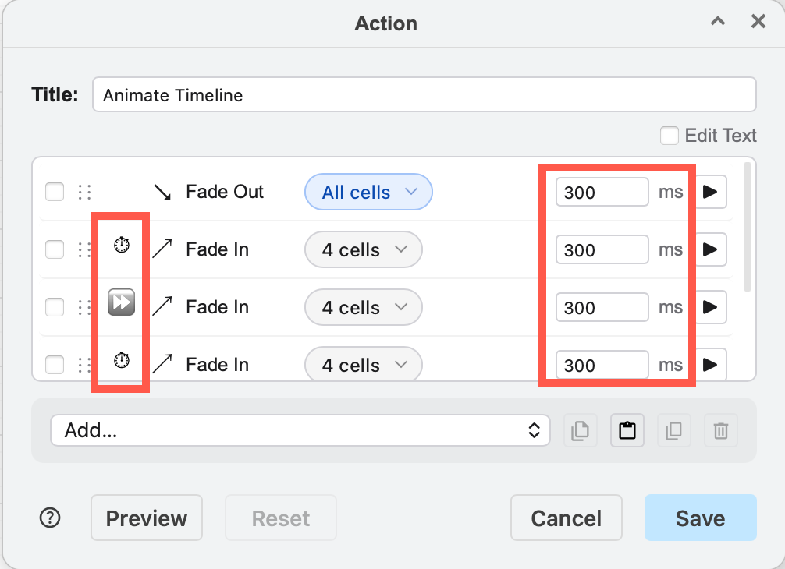
Task: Click the action list scrollbar
Action: (748, 227)
